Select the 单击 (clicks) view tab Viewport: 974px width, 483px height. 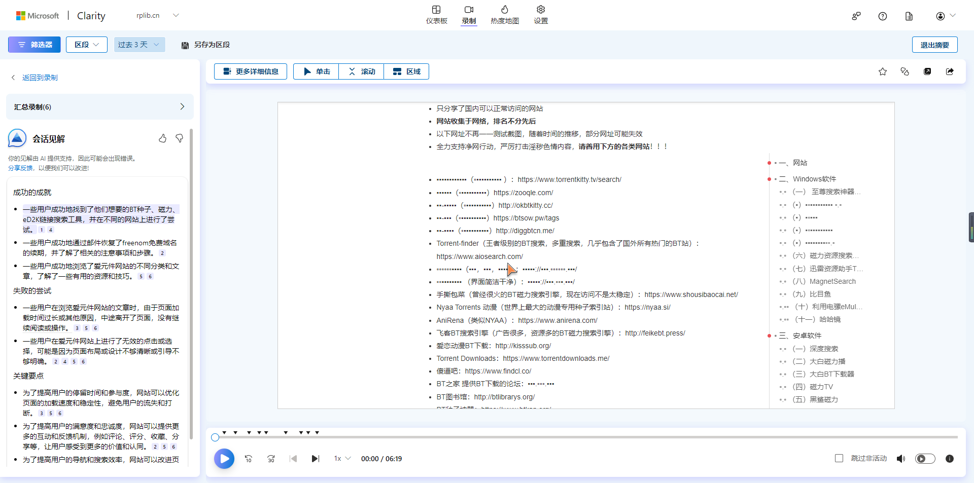coord(315,71)
